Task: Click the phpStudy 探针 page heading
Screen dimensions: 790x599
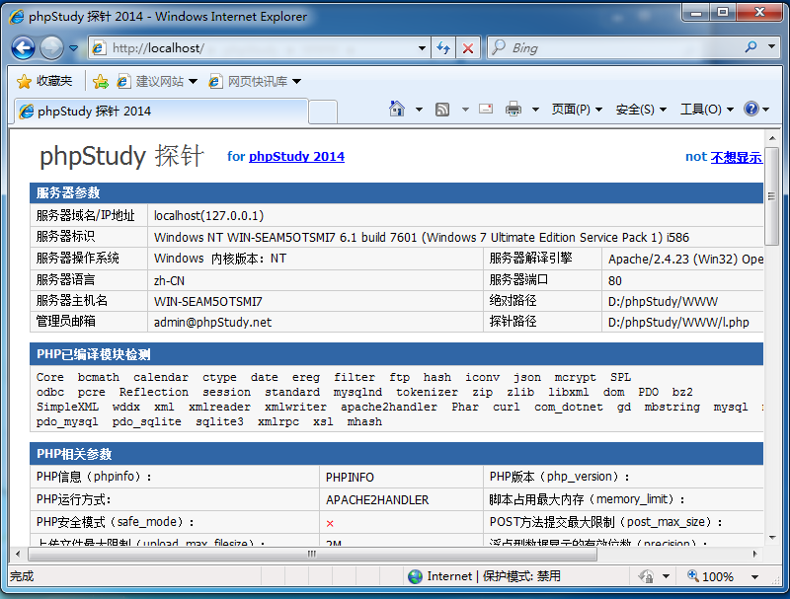Action: pos(121,156)
